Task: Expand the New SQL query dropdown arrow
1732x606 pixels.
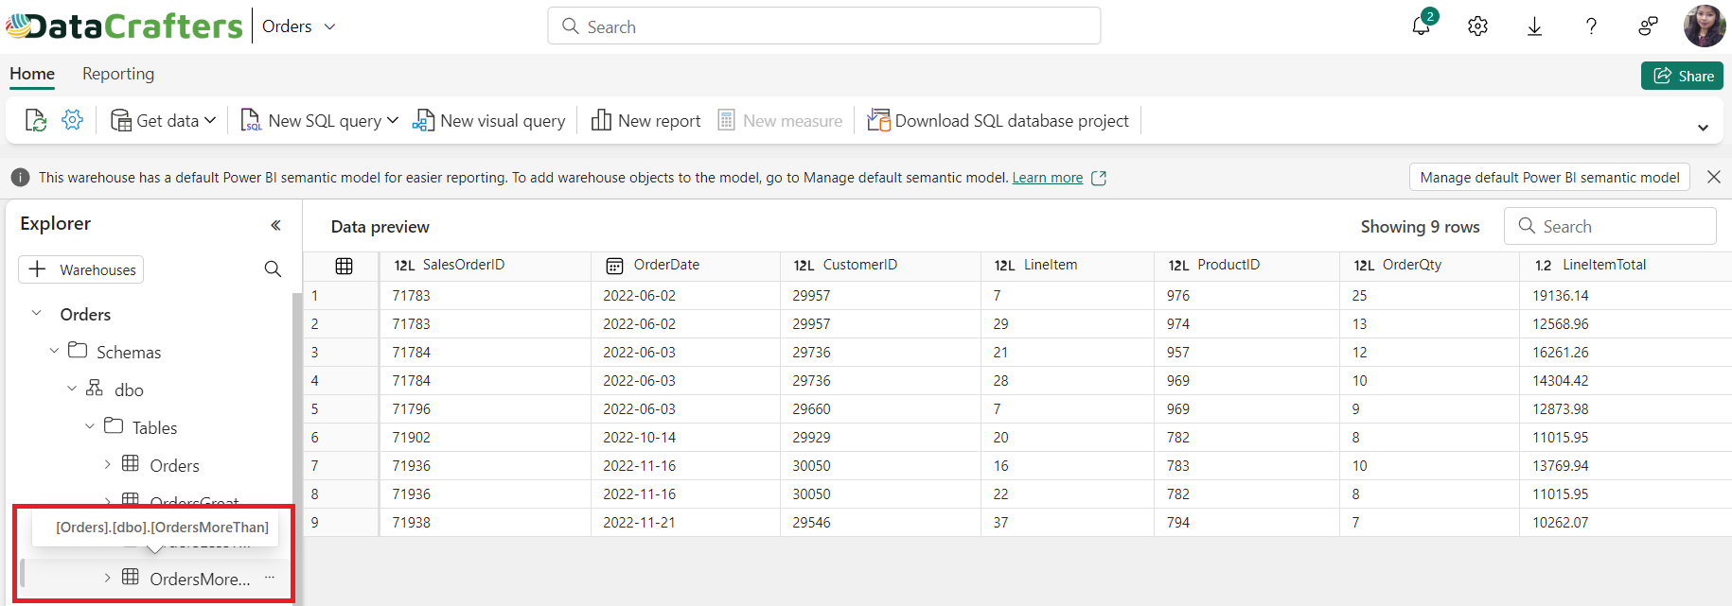Action: (x=393, y=120)
